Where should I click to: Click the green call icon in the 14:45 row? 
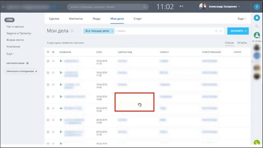pyautogui.click(x=61, y=85)
